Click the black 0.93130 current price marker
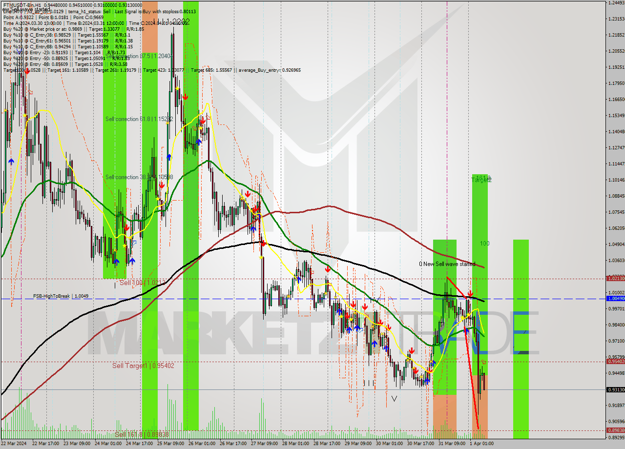Viewport: 625px width, 449px height. click(x=615, y=389)
